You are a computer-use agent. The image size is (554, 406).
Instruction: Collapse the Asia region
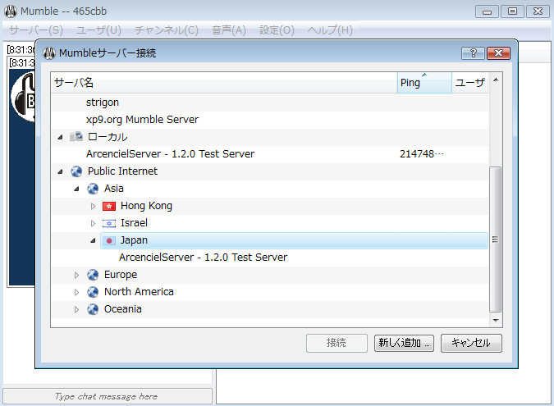click(76, 189)
